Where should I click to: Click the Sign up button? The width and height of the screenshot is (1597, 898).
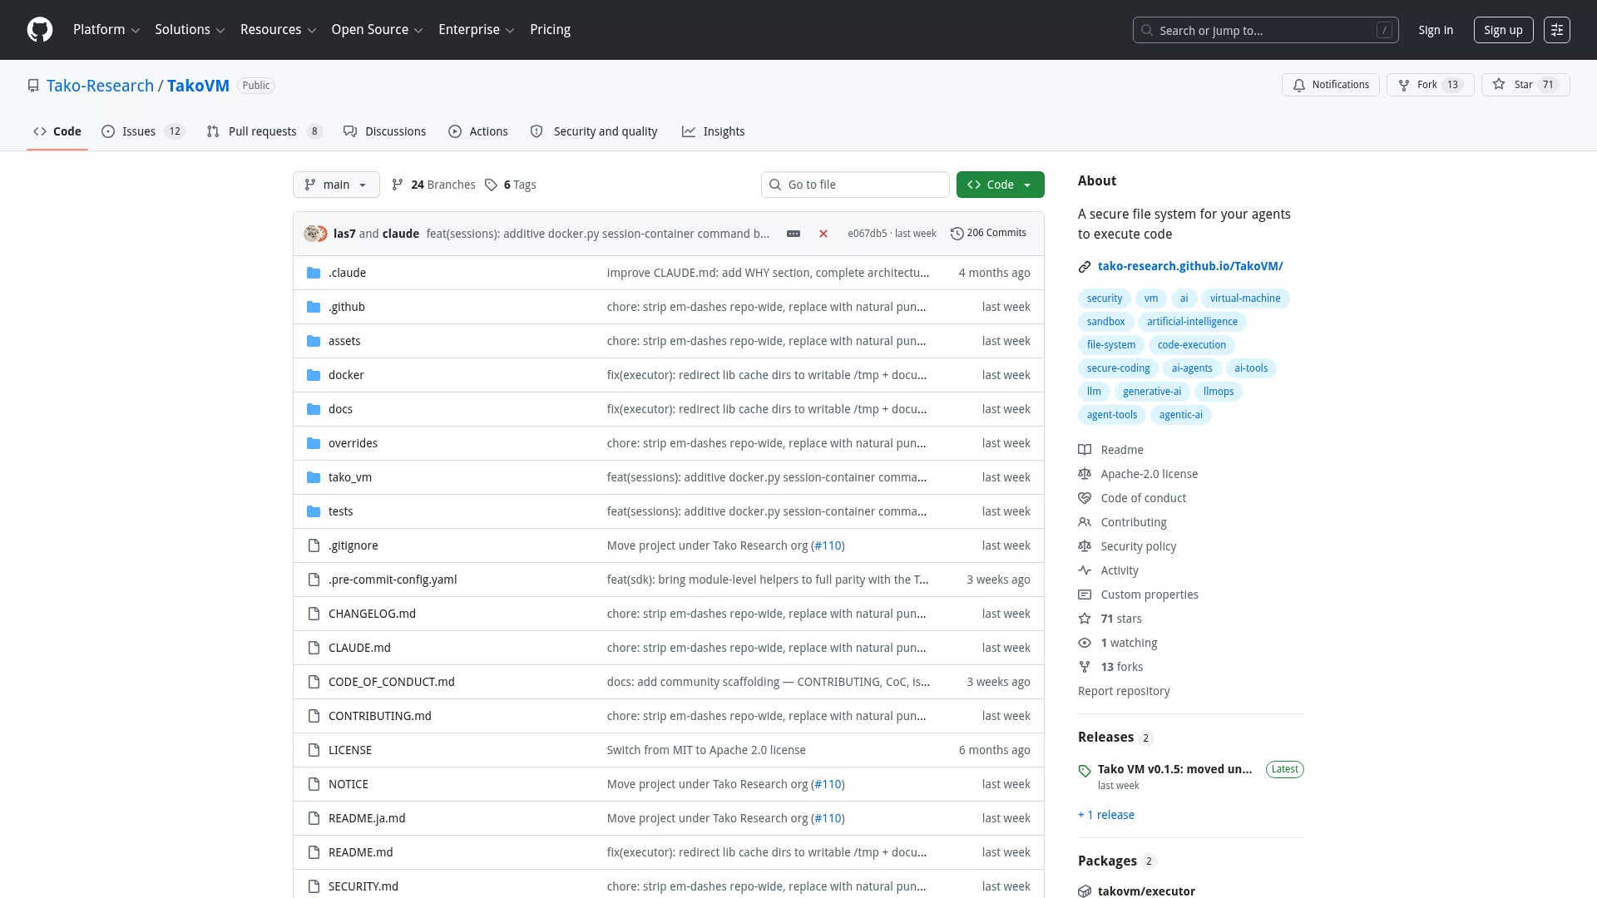click(1503, 30)
